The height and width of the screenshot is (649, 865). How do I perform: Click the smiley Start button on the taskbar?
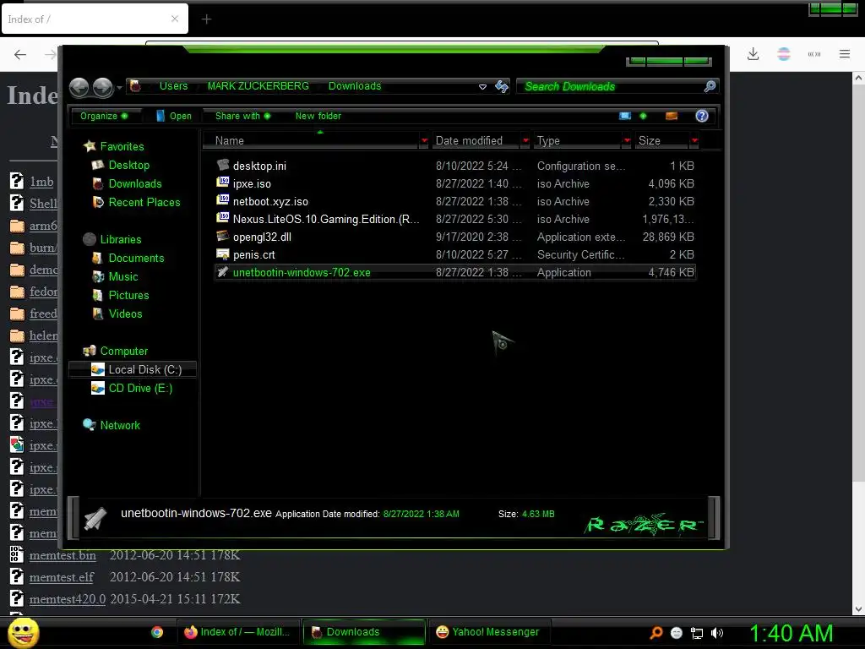click(23, 632)
